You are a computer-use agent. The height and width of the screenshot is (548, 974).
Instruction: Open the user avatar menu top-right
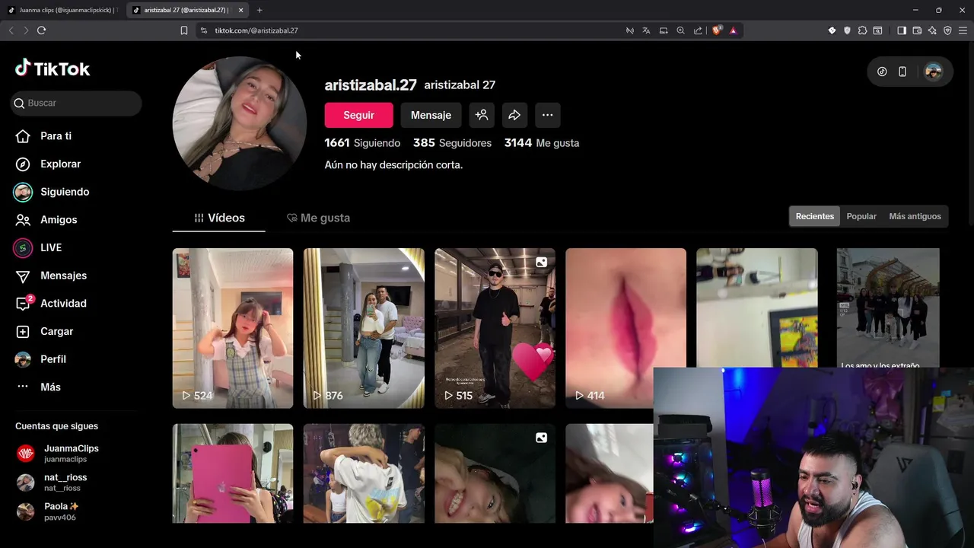pos(934,72)
